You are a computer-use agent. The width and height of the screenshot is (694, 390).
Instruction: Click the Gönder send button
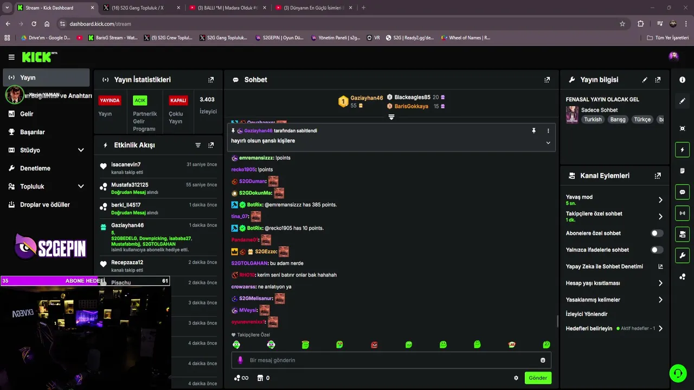point(538,378)
